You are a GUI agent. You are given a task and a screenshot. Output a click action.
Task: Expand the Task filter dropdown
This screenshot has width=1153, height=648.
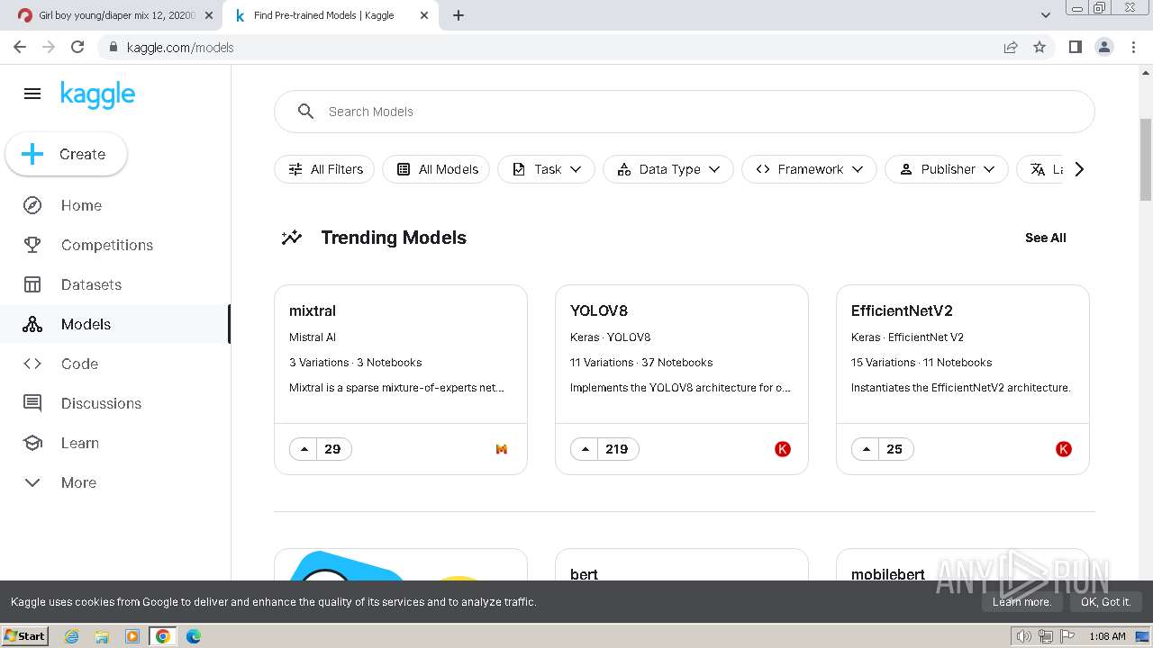coord(546,169)
